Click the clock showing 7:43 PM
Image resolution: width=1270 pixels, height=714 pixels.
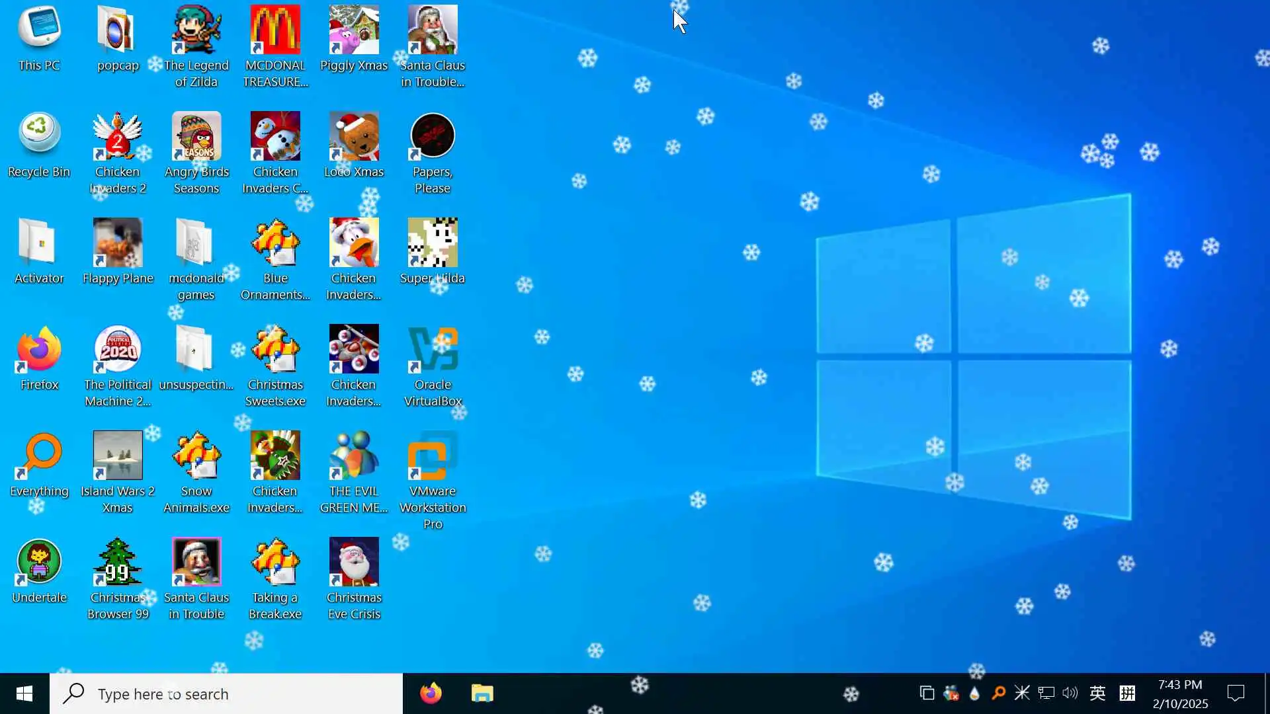click(1180, 694)
